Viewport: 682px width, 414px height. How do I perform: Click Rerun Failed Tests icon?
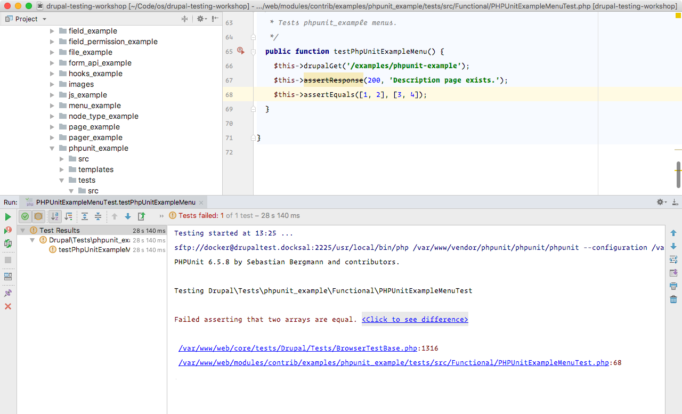[8, 230]
